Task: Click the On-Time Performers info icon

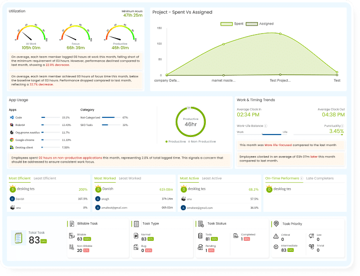Action: [301, 178]
